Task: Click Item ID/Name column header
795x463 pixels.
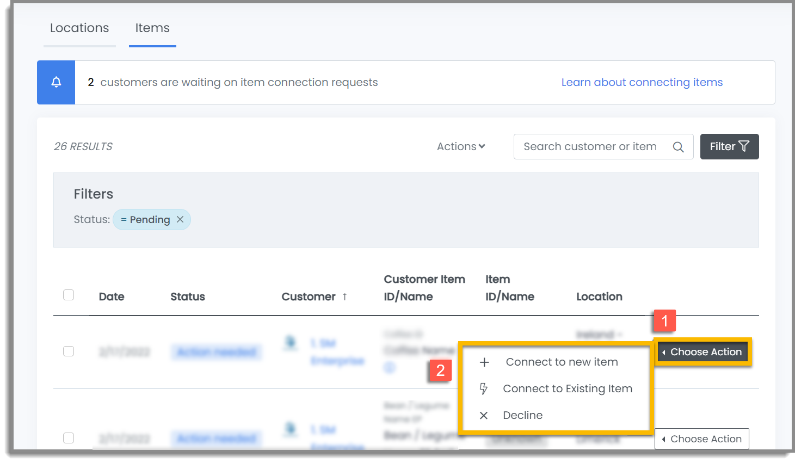Action: [510, 288]
